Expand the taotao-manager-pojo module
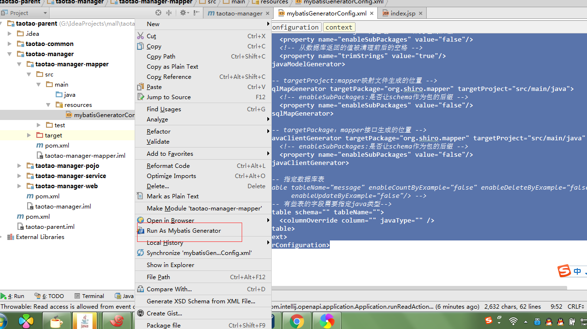 point(19,166)
